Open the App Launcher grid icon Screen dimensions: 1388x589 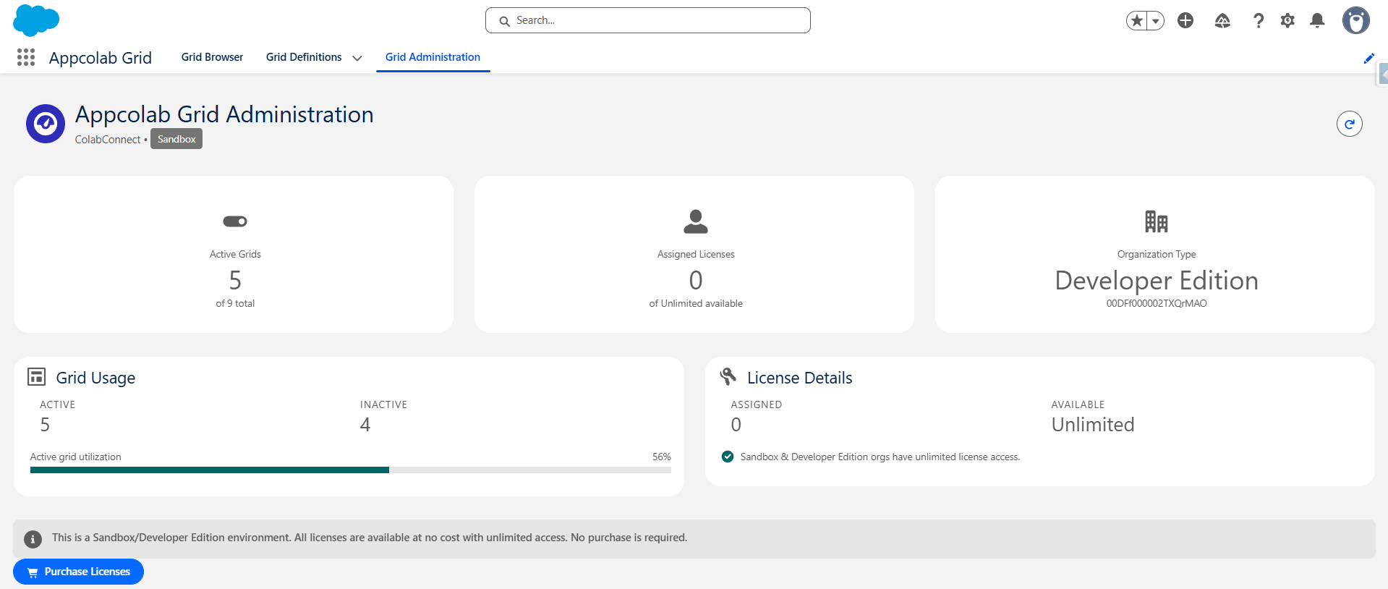[x=26, y=57]
